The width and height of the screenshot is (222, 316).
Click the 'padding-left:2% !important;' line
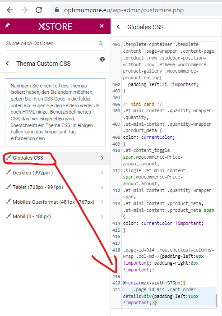[163, 84]
